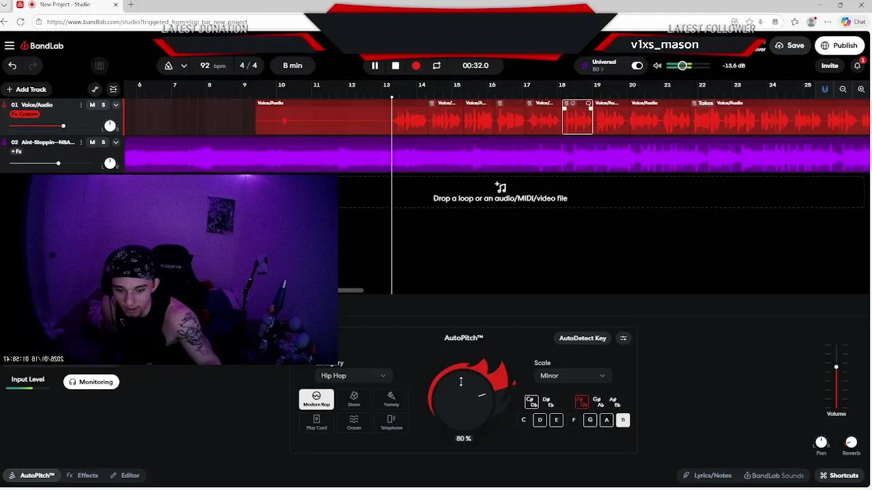The image size is (872, 490).
Task: Open options menu for 01 Voice/Audio track
Action: click(x=81, y=105)
